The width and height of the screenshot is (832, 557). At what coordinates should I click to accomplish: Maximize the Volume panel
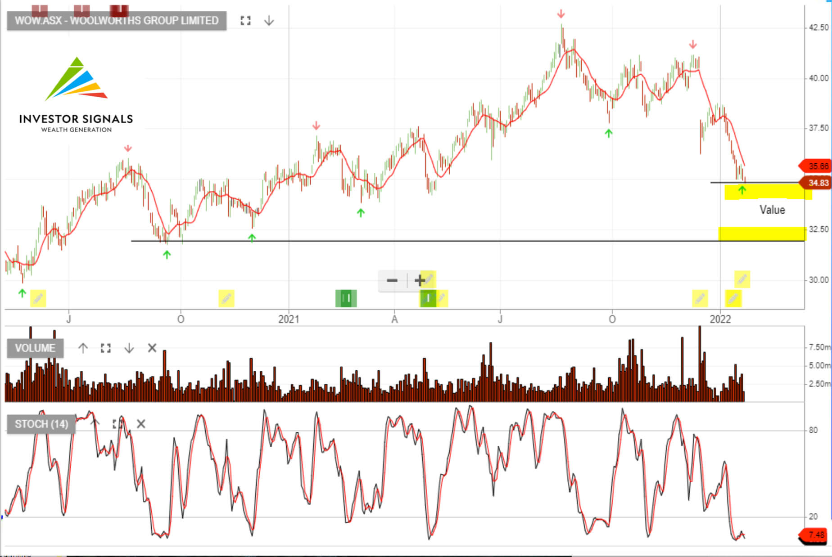coord(106,348)
